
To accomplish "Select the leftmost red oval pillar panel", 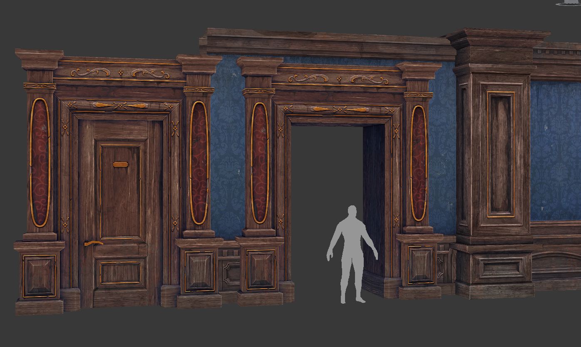I will tap(40, 162).
